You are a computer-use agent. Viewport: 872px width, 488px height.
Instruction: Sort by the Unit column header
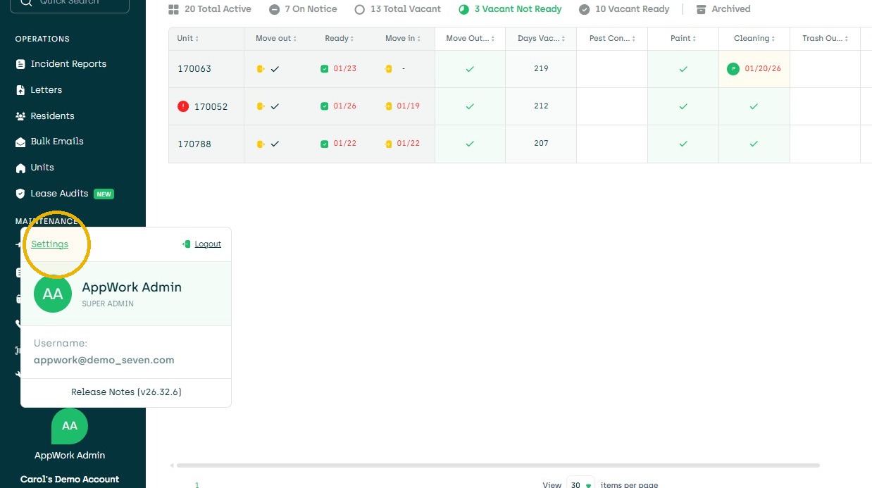coord(187,39)
